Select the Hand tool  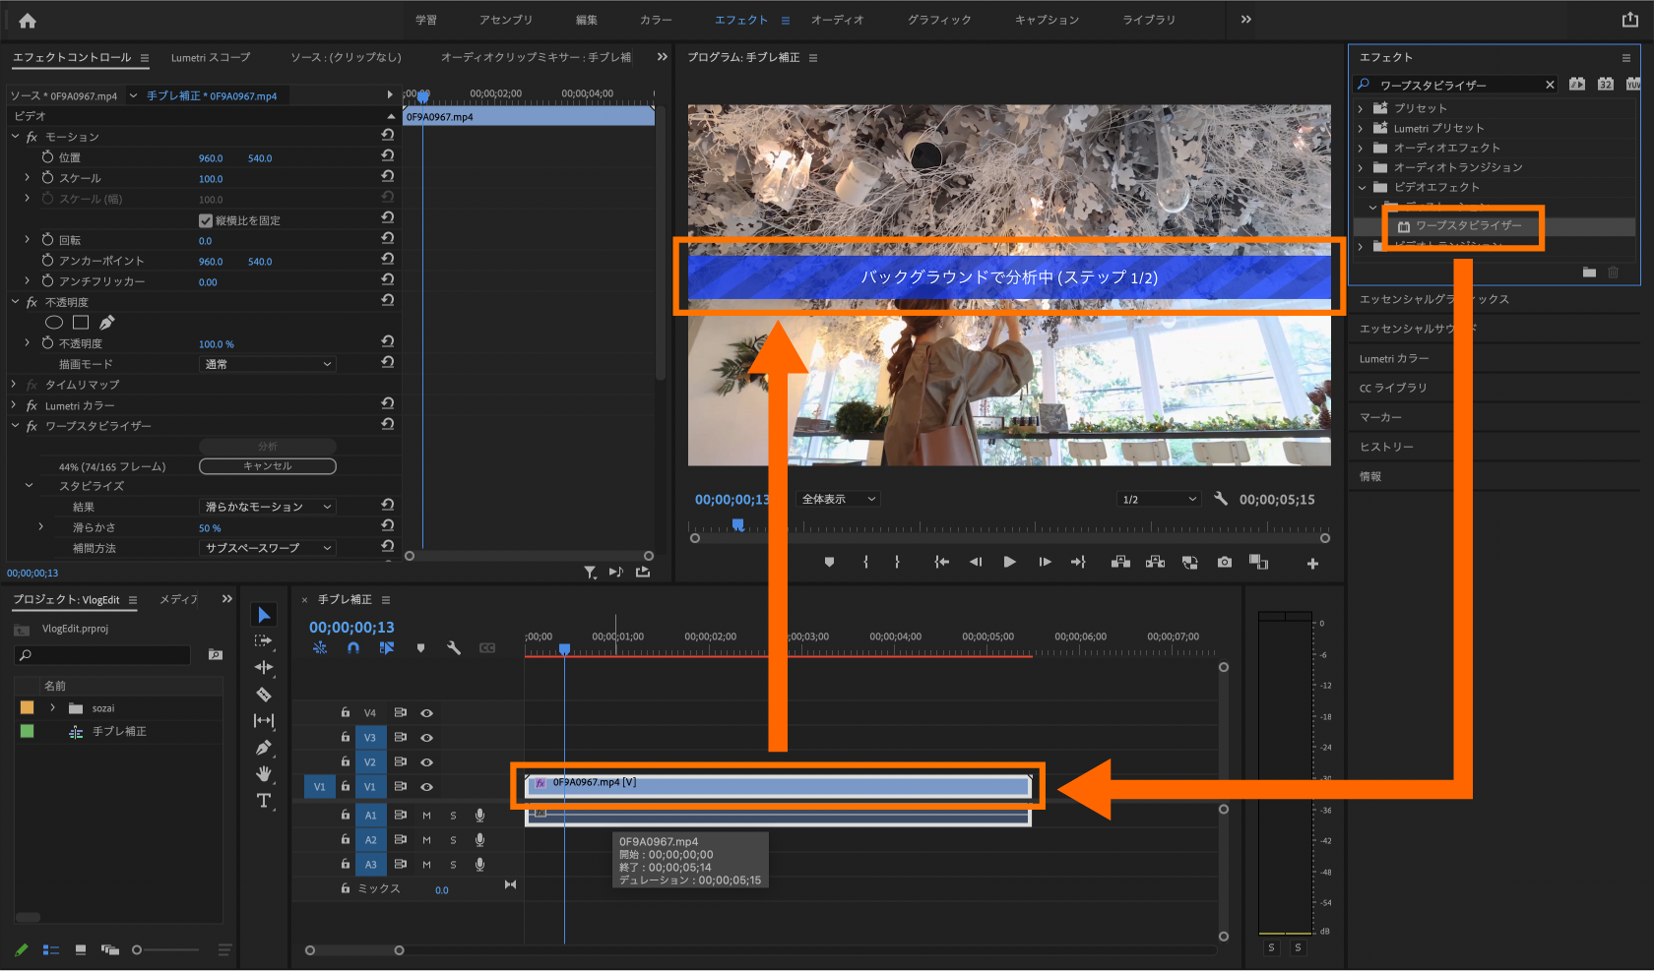(x=264, y=774)
